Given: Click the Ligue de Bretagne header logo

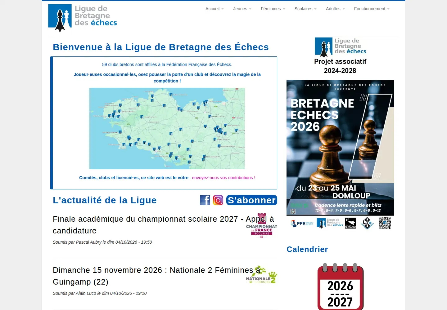Looking at the screenshot, I should [83, 18].
